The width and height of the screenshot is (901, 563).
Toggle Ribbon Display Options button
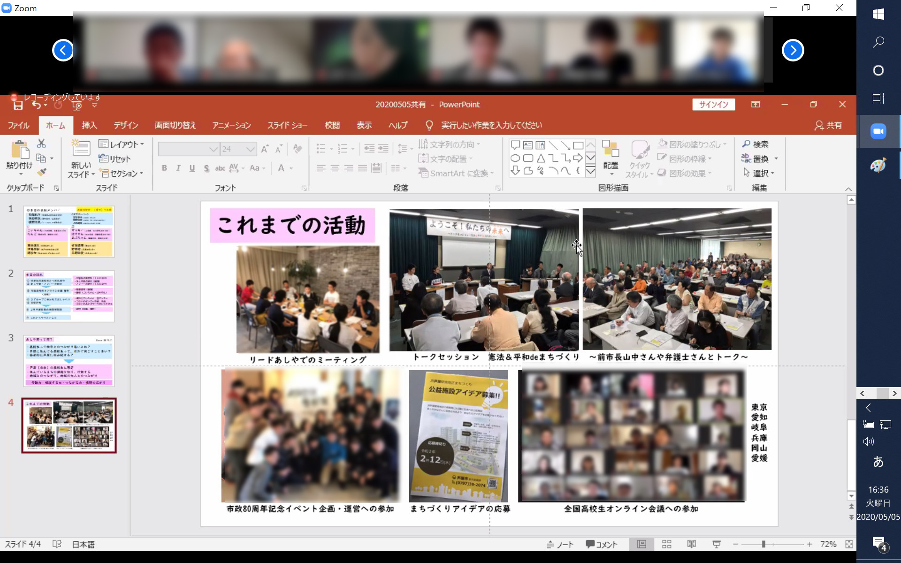(x=756, y=104)
